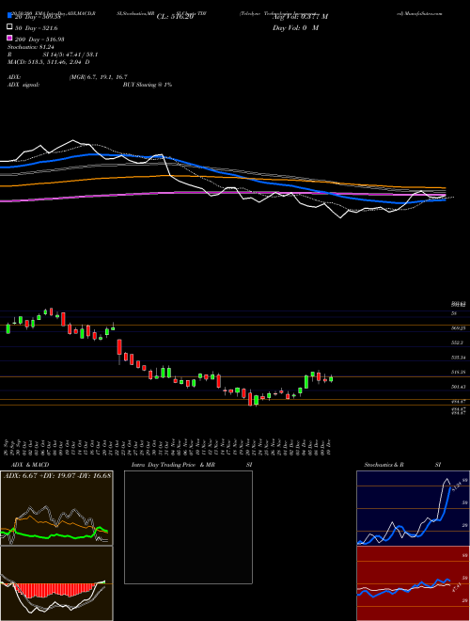Click the 'MACD: 513.5, 511.46, 2.04 D' line

point(48,62)
